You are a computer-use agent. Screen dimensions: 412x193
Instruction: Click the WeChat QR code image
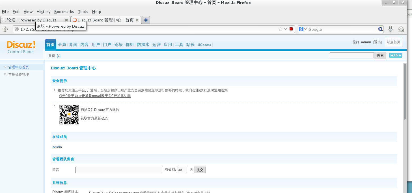point(69,115)
